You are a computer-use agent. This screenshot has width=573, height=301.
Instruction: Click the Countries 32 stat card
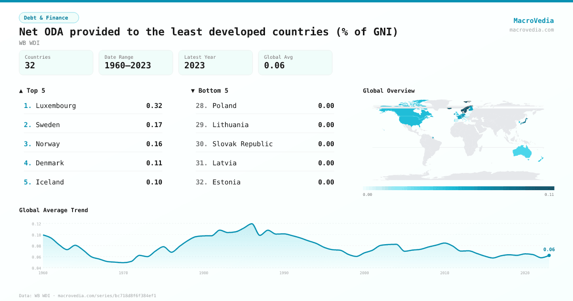coord(56,63)
